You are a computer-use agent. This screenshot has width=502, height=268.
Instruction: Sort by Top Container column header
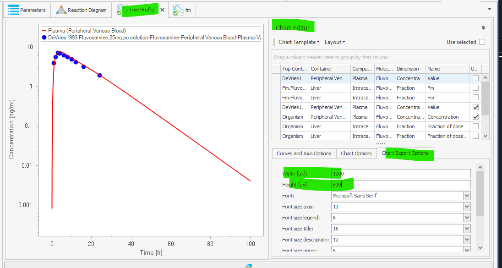295,69
